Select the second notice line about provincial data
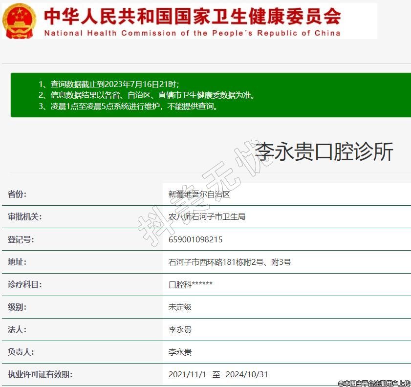Viewport: 411px width, 387px height. pyautogui.click(x=146, y=95)
